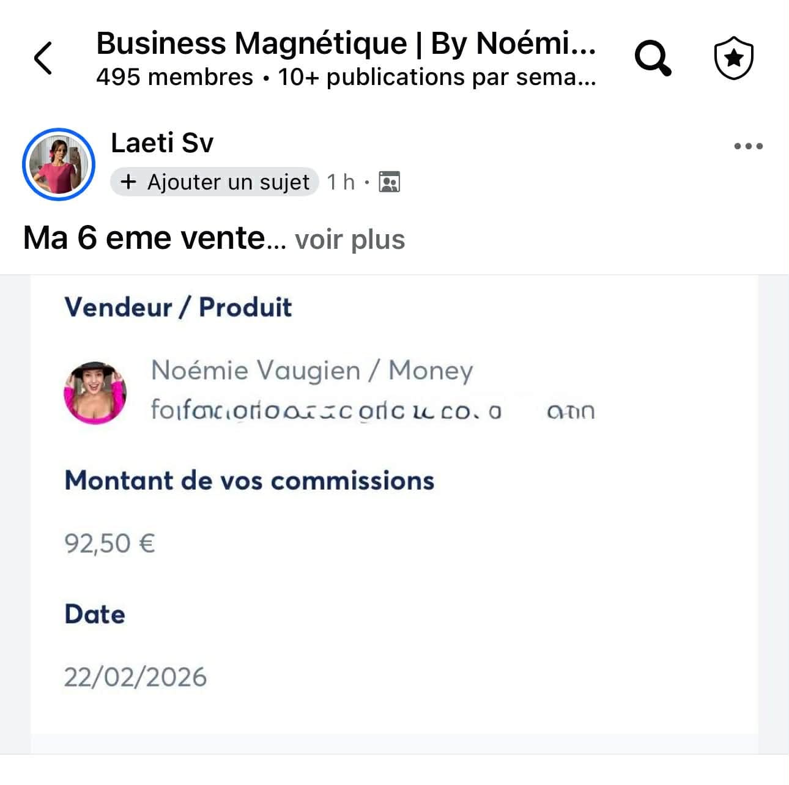Image resolution: width=789 pixels, height=785 pixels.
Task: Tap the seller avatar with black hat
Action: tap(95, 392)
